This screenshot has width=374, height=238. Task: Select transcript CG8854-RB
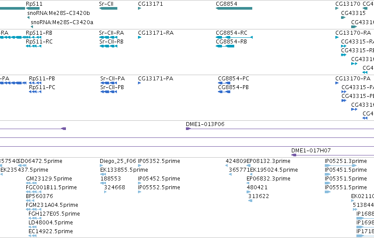pyautogui.click(x=231, y=42)
